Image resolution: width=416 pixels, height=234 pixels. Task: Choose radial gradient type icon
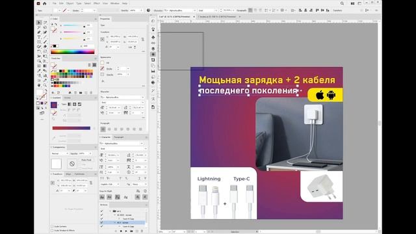coord(75,104)
